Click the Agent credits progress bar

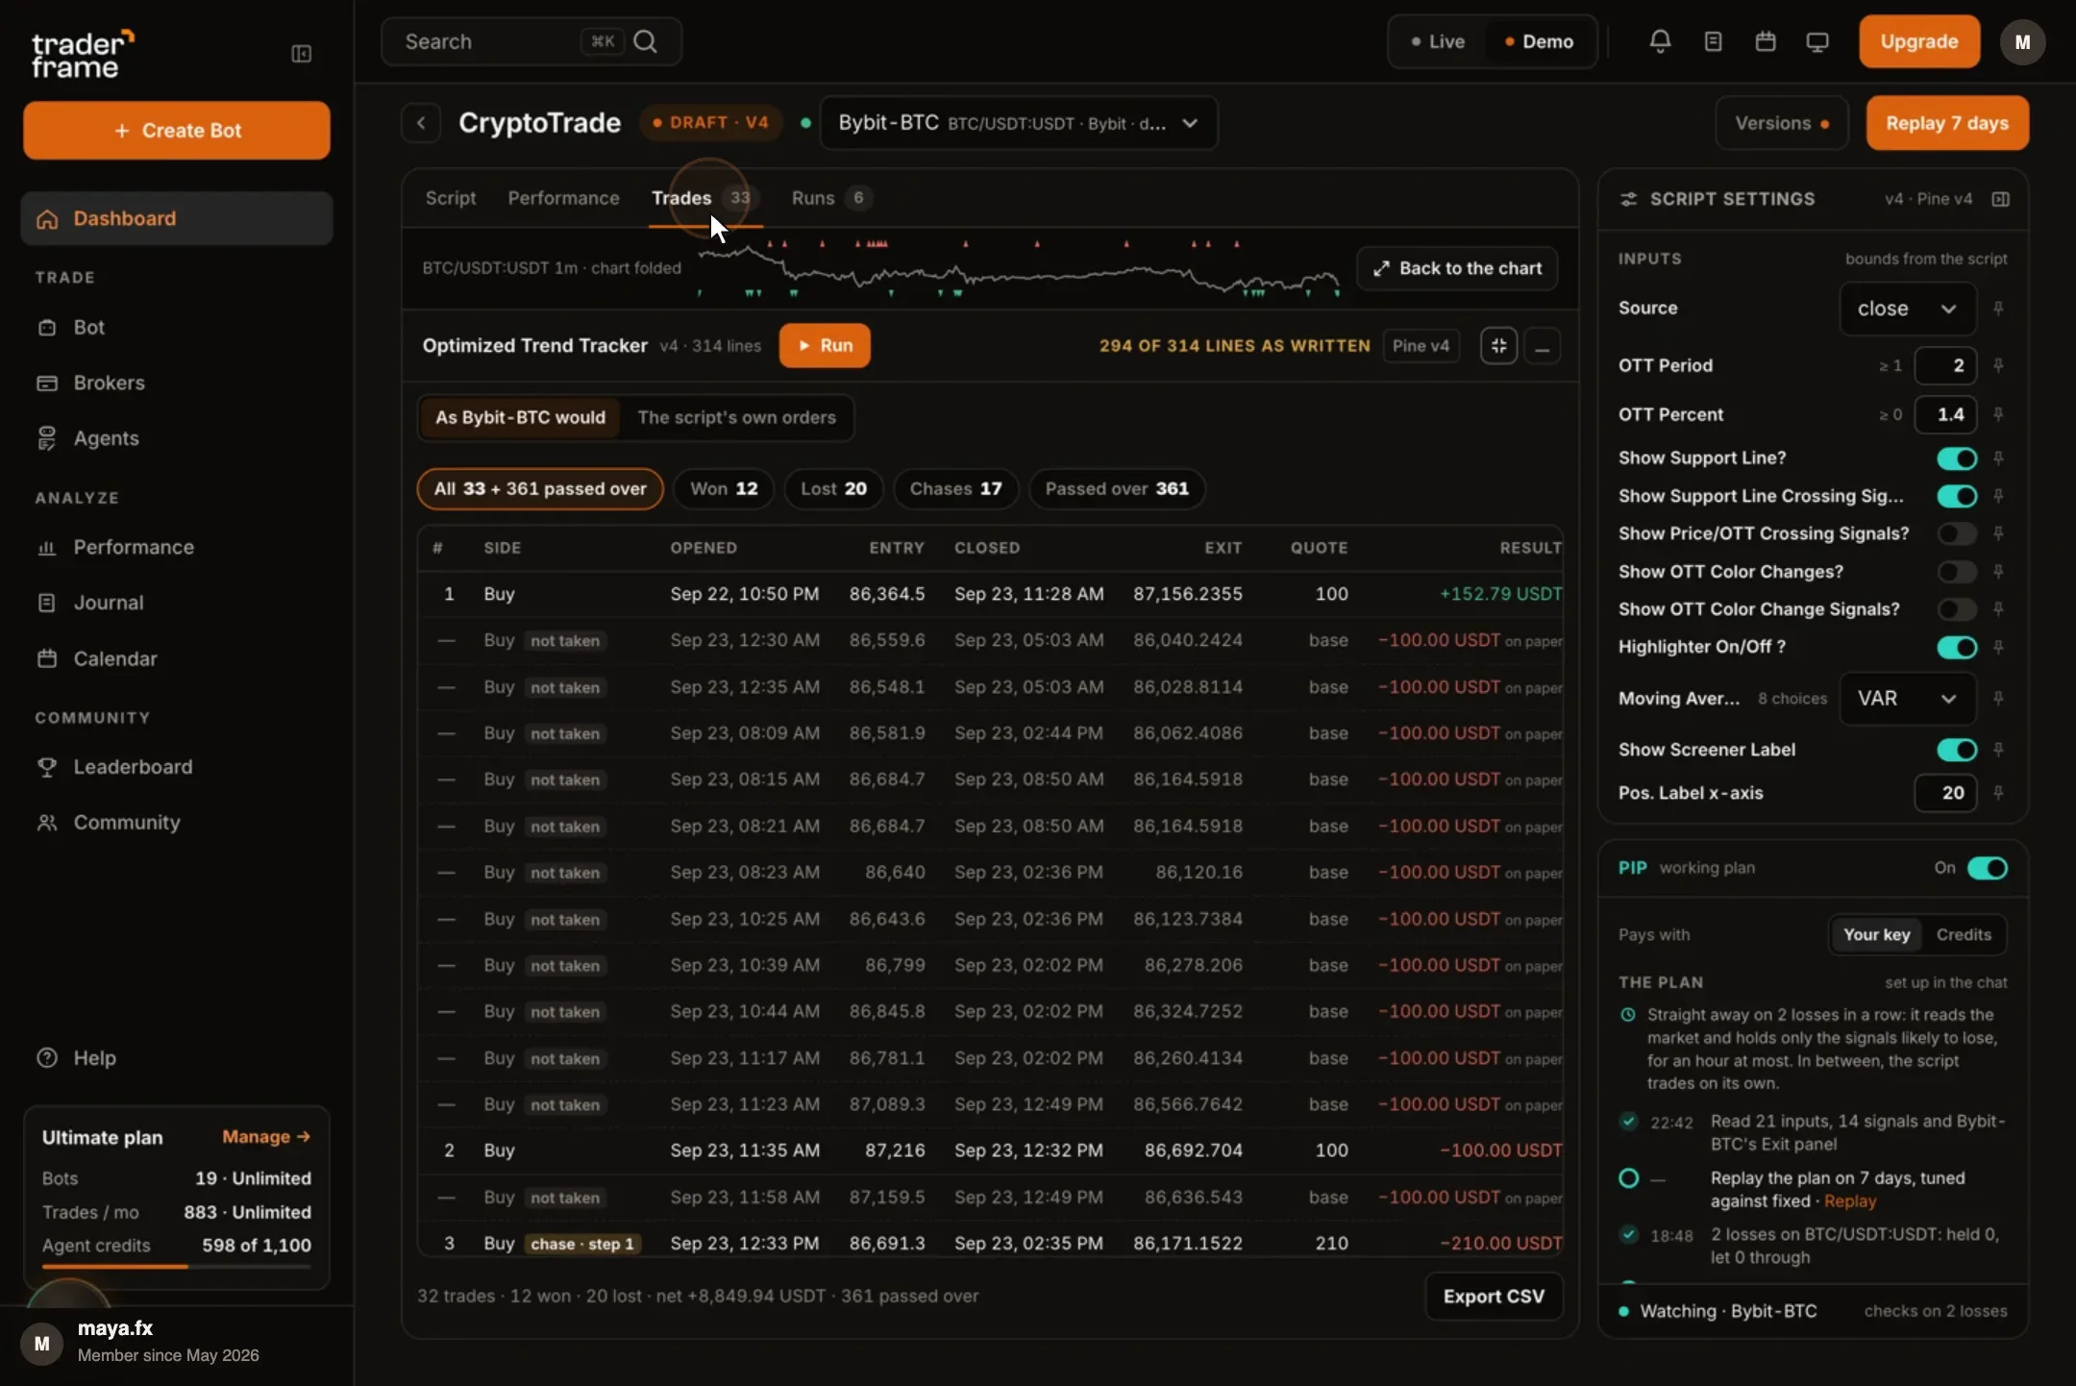(x=177, y=1267)
